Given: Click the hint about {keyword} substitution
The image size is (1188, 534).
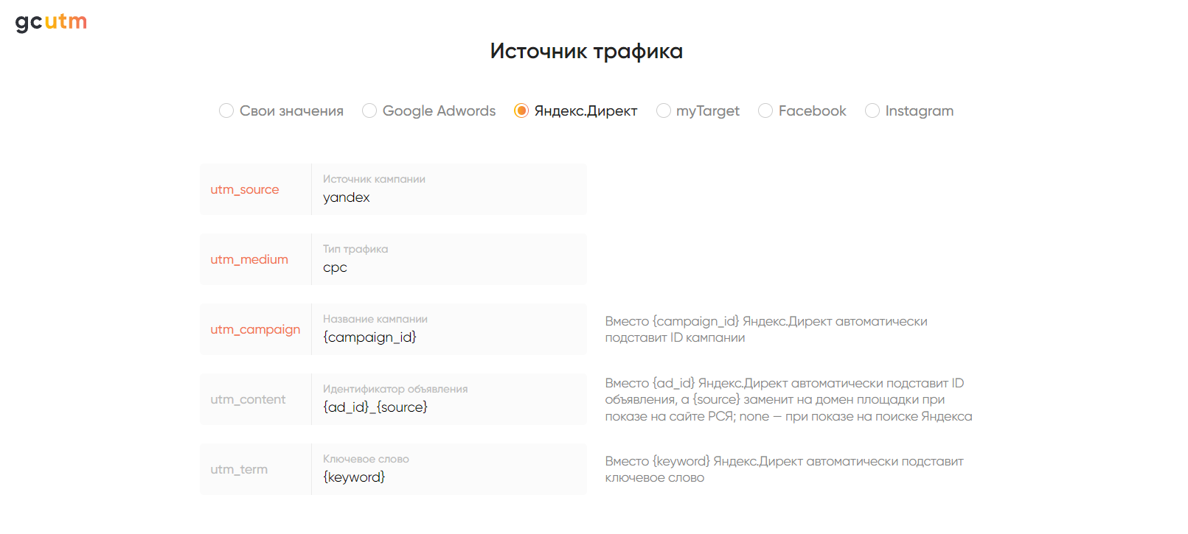Looking at the screenshot, I should pos(784,469).
